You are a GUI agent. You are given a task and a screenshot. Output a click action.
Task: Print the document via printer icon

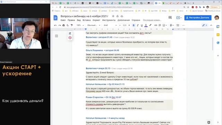63,25
